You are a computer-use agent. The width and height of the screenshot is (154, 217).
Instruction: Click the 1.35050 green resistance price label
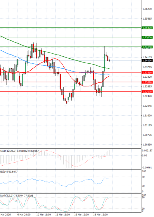click(x=147, y=37)
